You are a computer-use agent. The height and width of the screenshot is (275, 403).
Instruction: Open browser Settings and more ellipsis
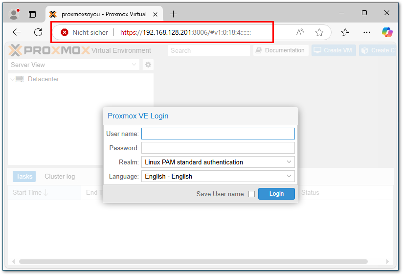[x=367, y=32]
